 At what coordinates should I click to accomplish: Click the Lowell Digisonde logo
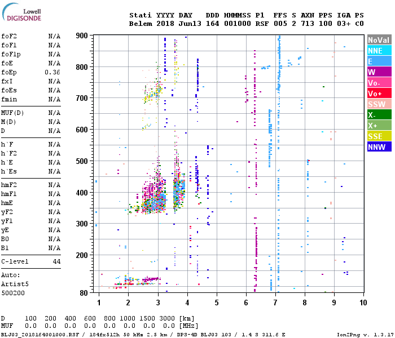[x=21, y=12]
